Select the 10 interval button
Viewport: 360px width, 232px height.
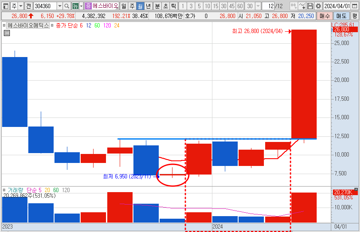[208, 6]
